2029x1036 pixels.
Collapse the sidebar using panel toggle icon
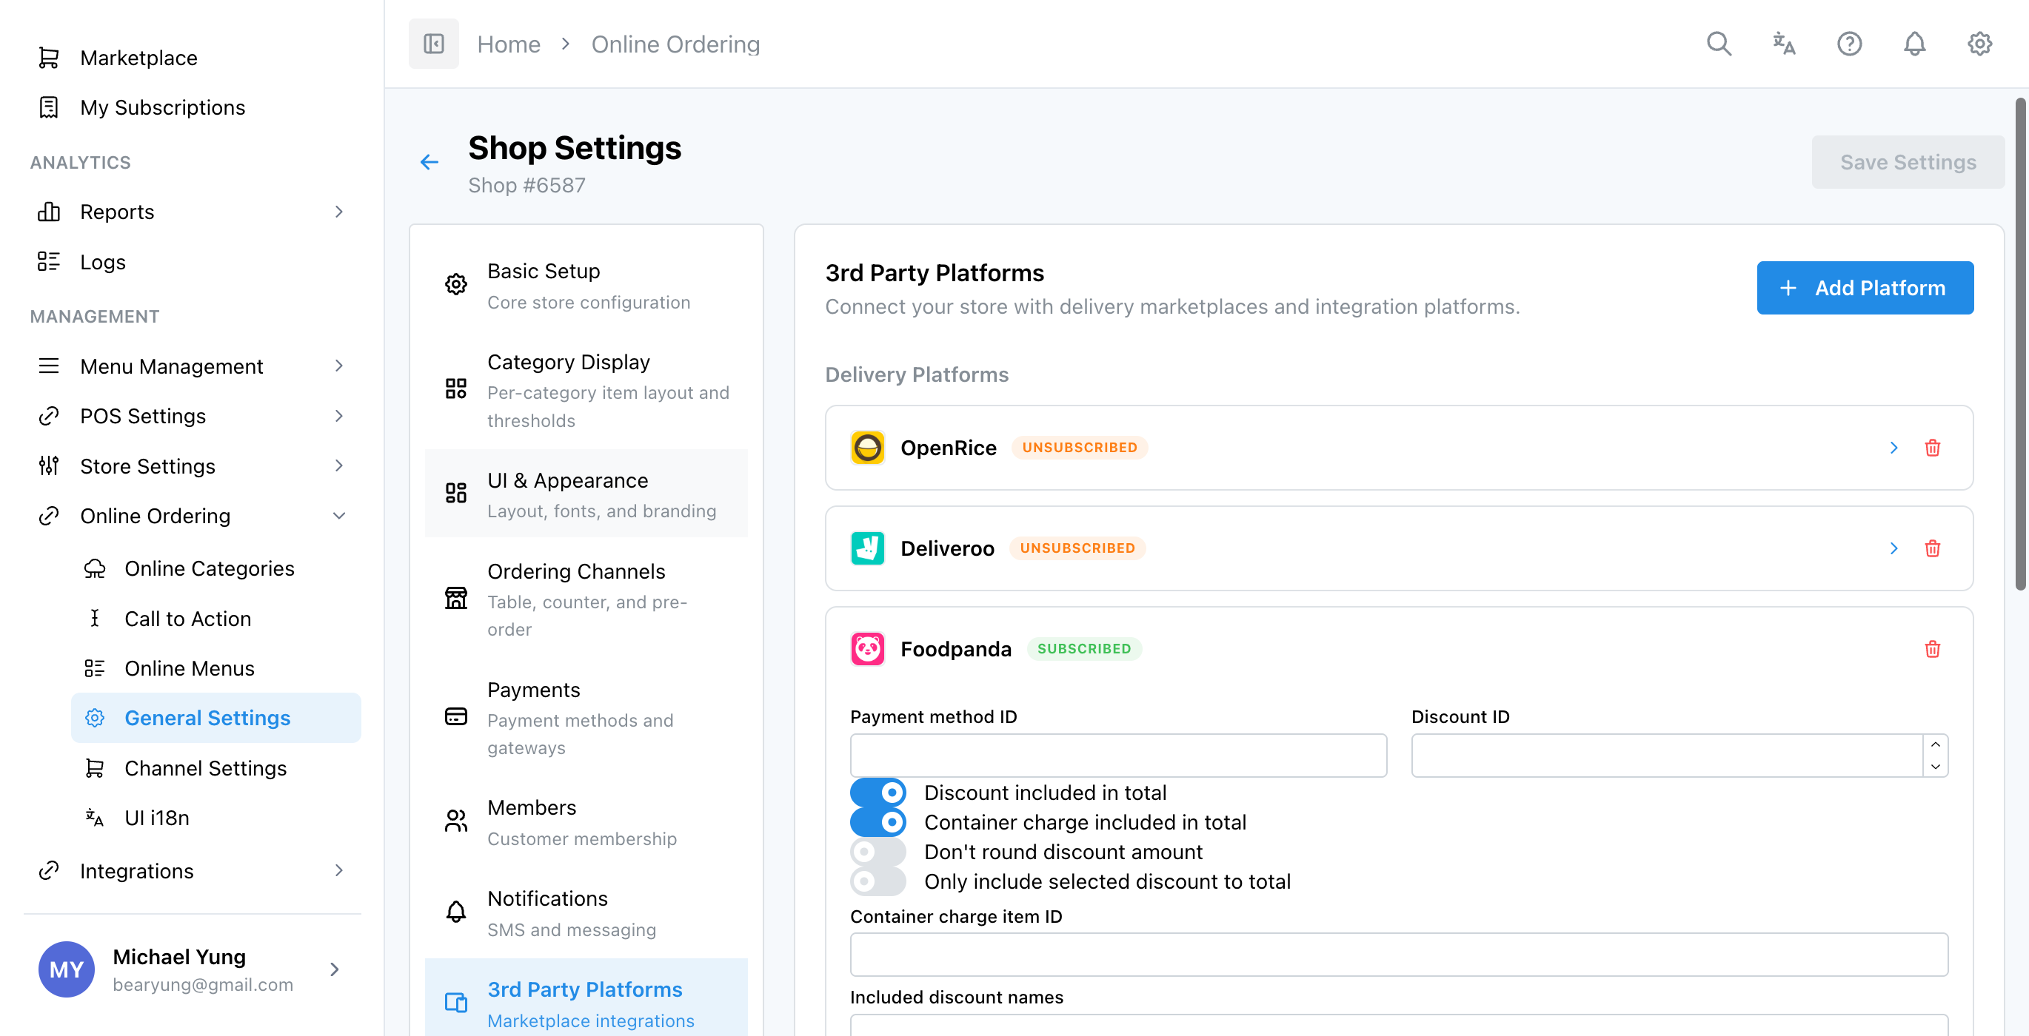pos(433,44)
